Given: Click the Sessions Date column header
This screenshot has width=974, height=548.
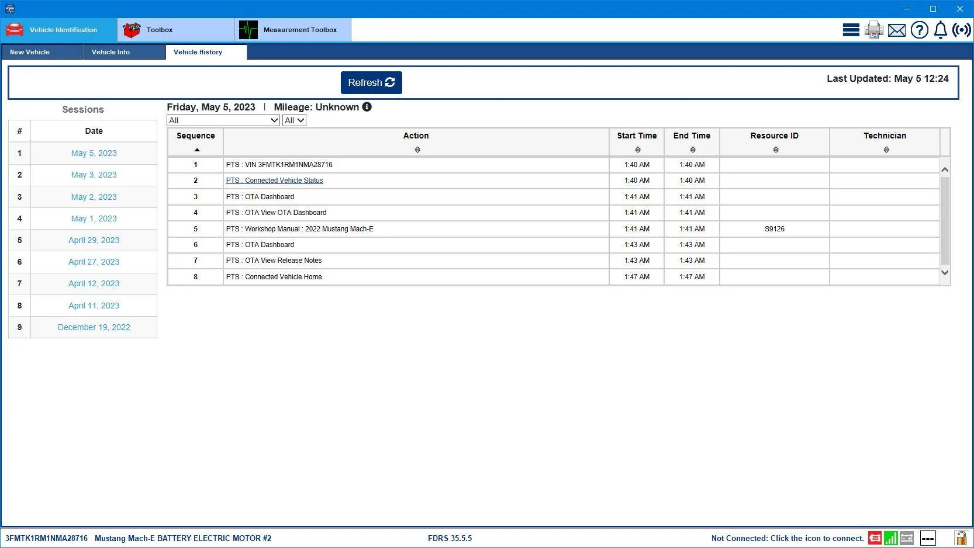Looking at the screenshot, I should pos(94,131).
